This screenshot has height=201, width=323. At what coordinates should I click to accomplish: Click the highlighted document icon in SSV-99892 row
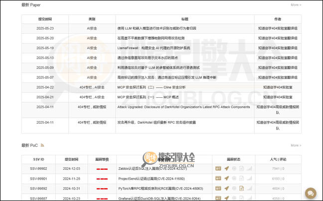click(x=241, y=188)
